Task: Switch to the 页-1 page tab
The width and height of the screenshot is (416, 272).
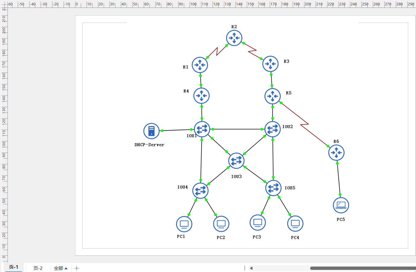Action: (14, 267)
